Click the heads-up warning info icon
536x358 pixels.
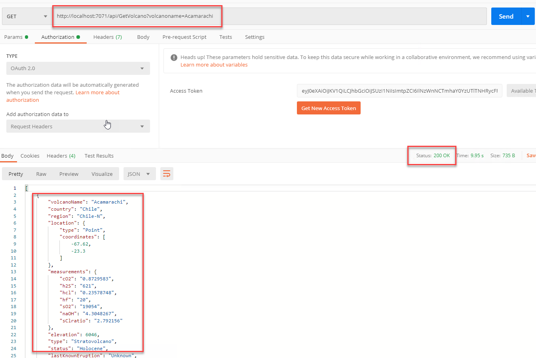(174, 57)
